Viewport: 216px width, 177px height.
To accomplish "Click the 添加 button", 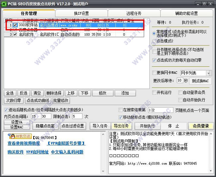I will click(x=125, y=93).
